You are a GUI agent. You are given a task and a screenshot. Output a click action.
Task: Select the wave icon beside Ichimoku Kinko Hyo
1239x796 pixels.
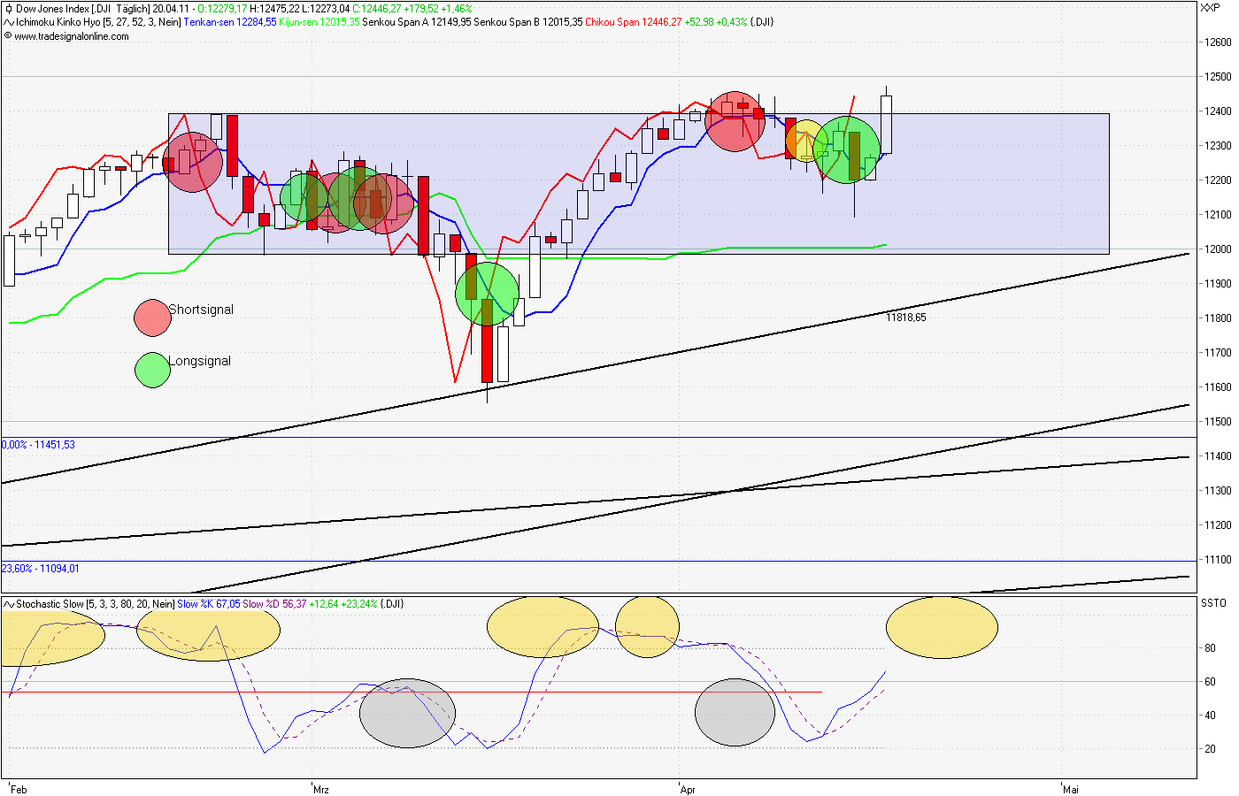tap(7, 22)
